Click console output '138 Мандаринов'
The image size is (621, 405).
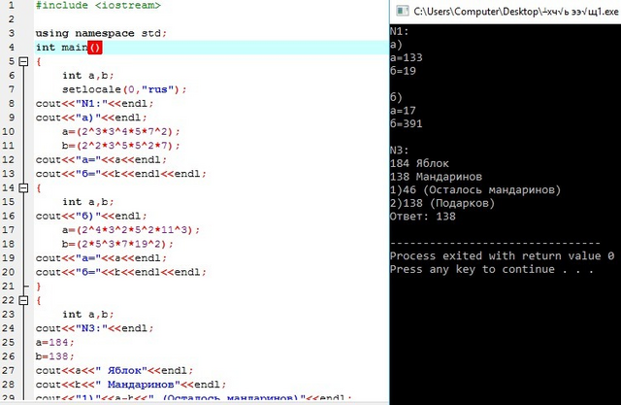click(436, 177)
